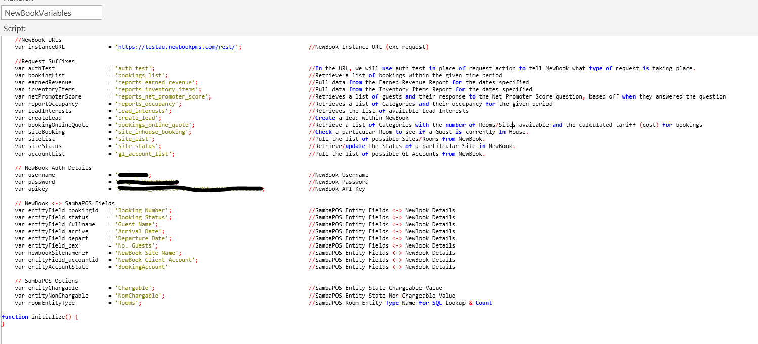Click the '//NewBook Password' comment
This screenshot has height=344, width=758.
[x=339, y=182]
